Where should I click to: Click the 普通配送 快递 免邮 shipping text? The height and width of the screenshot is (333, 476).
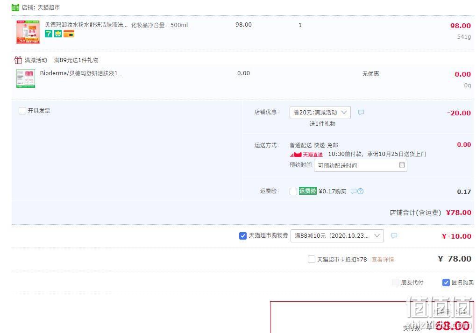pyautogui.click(x=313, y=145)
